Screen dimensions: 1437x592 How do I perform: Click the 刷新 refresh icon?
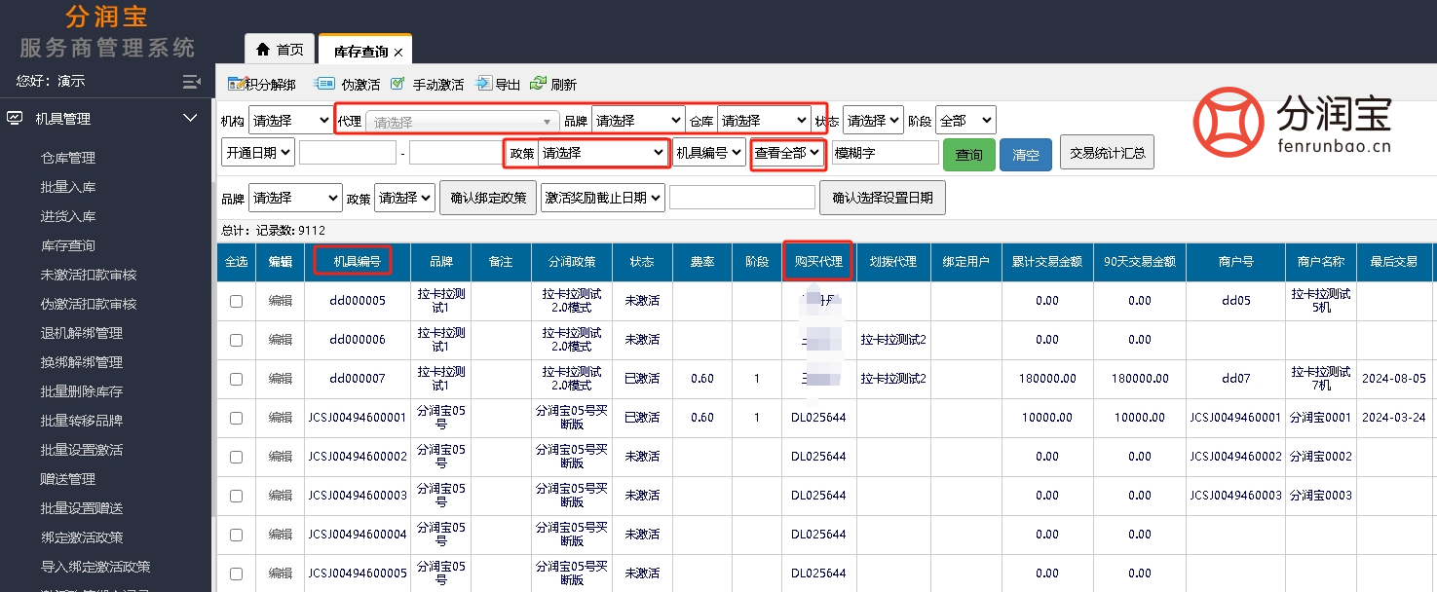(539, 84)
